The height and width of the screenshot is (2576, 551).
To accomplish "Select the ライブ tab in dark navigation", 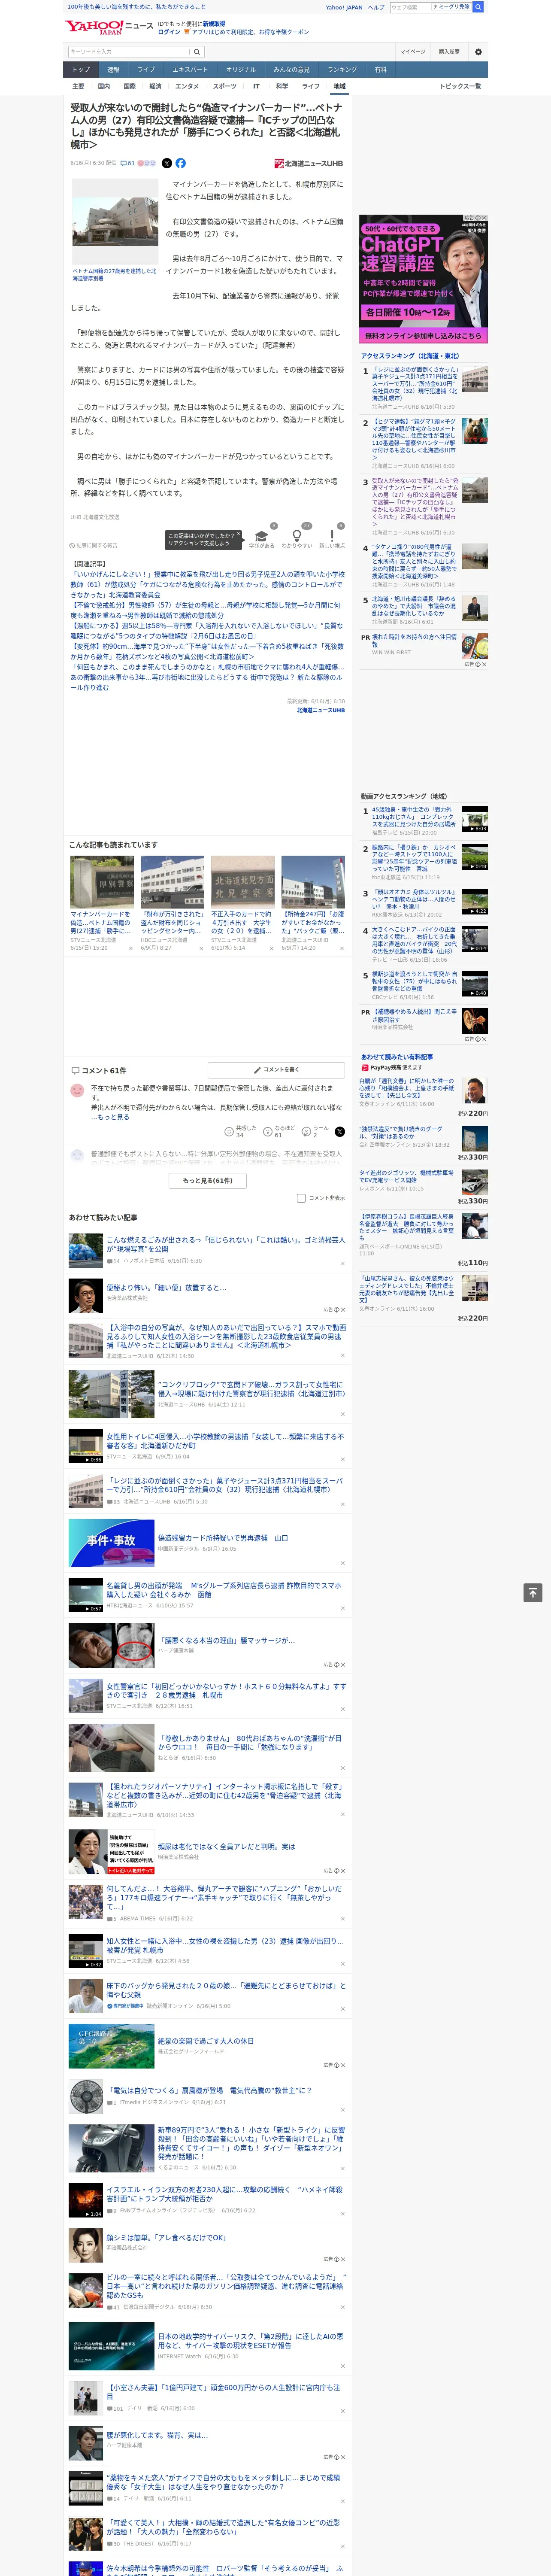I will 146,70.
